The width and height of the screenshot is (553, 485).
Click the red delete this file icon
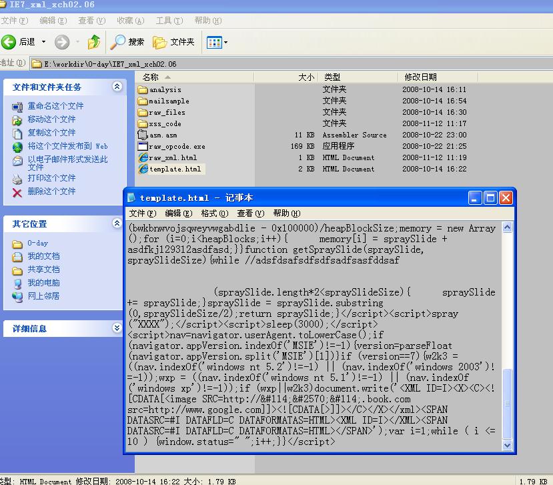pyautogui.click(x=17, y=192)
